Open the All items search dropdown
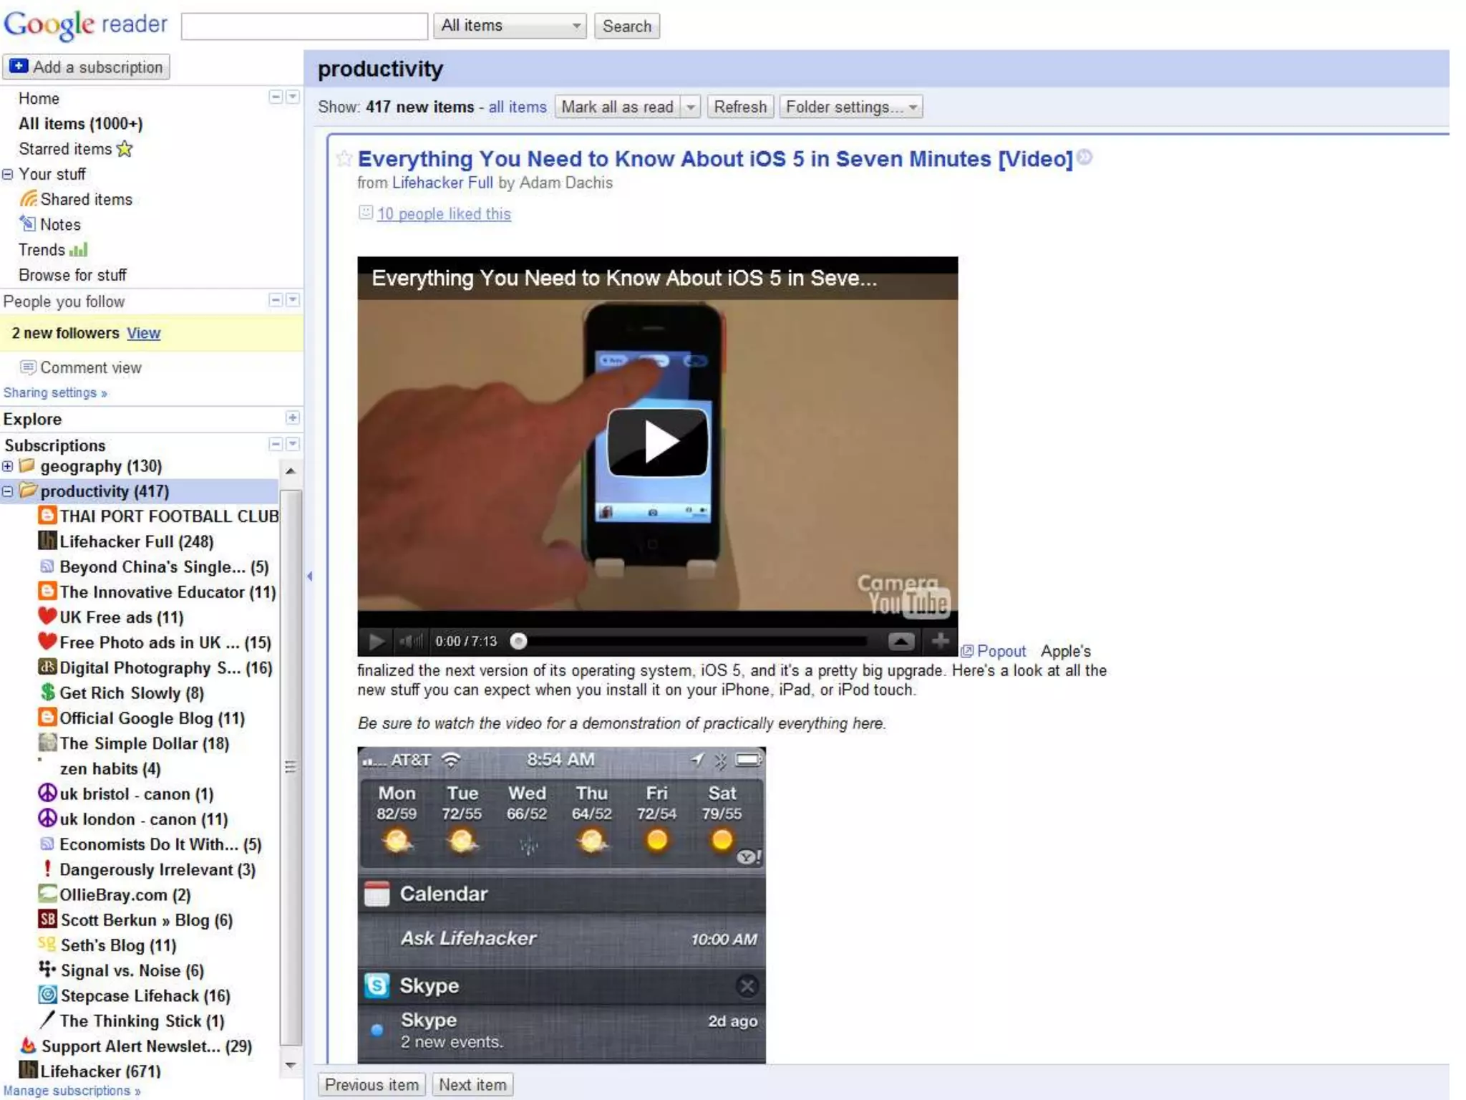This screenshot has height=1100, width=1466. (x=510, y=26)
